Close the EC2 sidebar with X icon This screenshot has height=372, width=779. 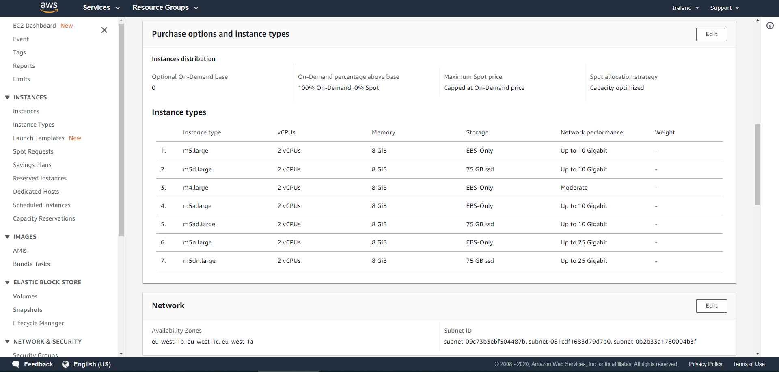pyautogui.click(x=104, y=30)
